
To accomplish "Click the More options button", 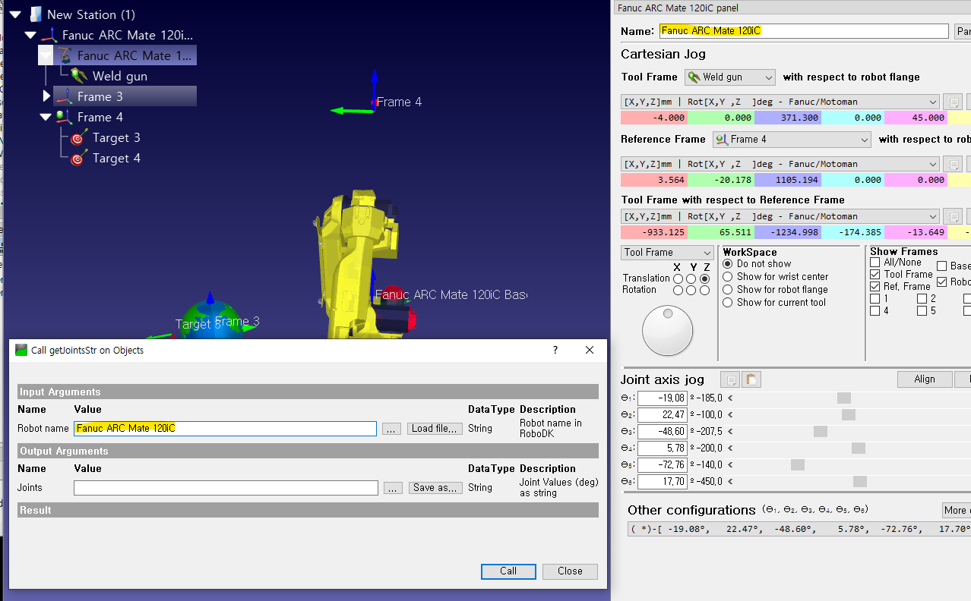I will (x=957, y=510).
